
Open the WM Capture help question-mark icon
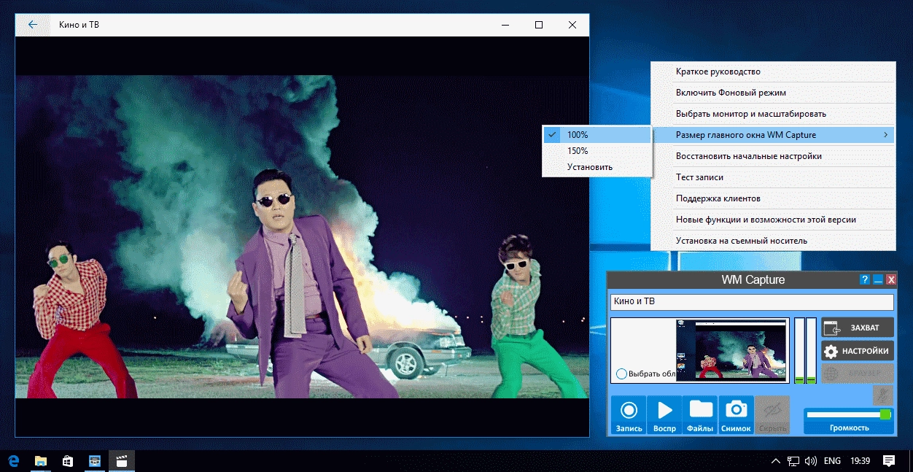tap(865, 279)
